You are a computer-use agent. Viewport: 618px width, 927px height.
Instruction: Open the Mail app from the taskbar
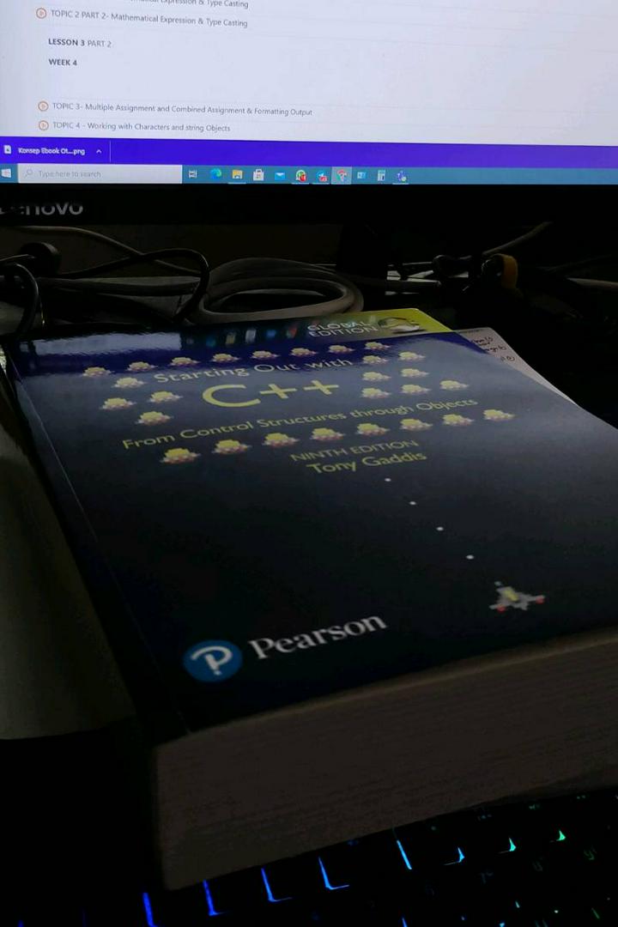click(x=279, y=175)
